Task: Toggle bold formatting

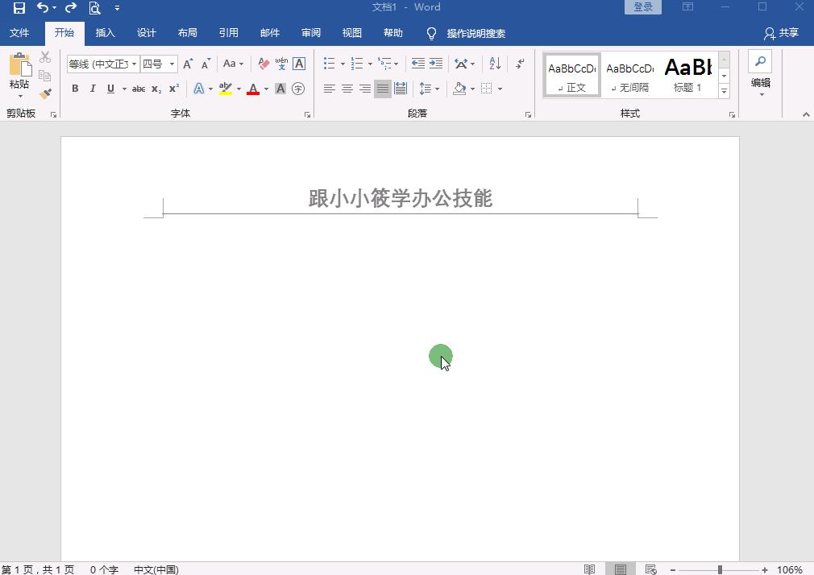Action: 75,89
